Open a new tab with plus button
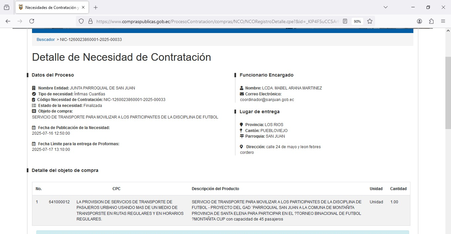This screenshot has width=451, height=234. [96, 7]
